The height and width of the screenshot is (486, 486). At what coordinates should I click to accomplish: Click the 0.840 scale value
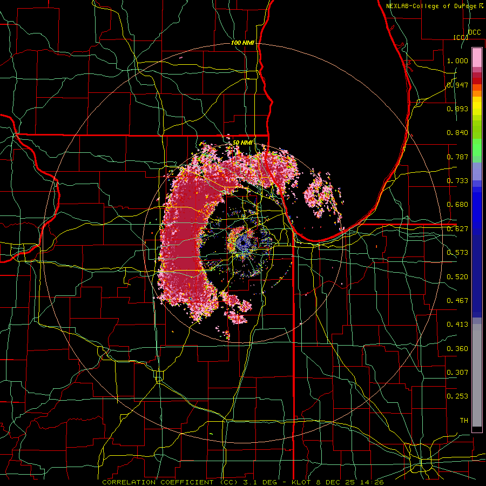point(457,133)
